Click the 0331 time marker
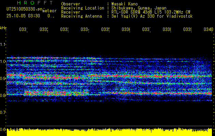Screen dimensions: 215x136 coord(23,30)
